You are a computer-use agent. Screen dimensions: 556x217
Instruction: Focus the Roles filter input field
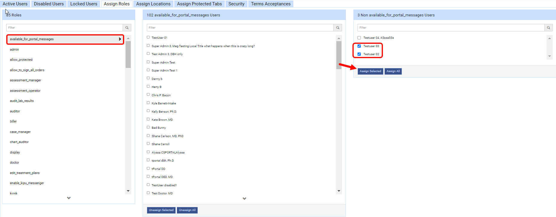pyautogui.click(x=64, y=28)
